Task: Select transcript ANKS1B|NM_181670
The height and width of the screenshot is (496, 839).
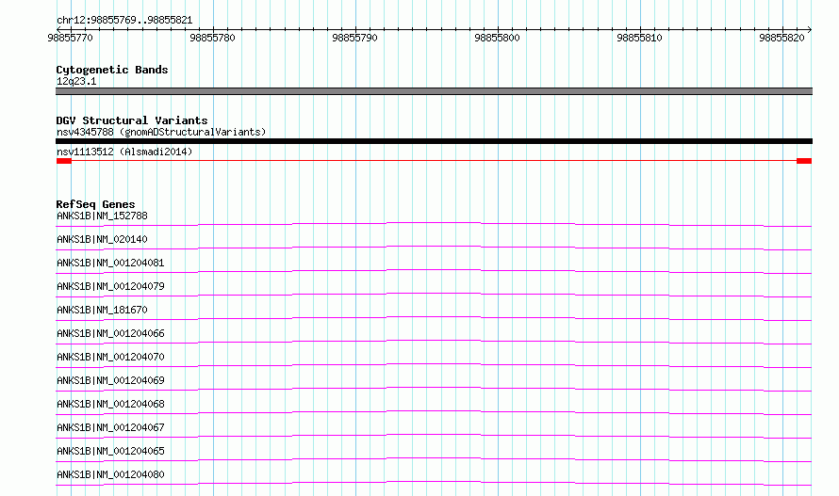Action: pos(102,310)
